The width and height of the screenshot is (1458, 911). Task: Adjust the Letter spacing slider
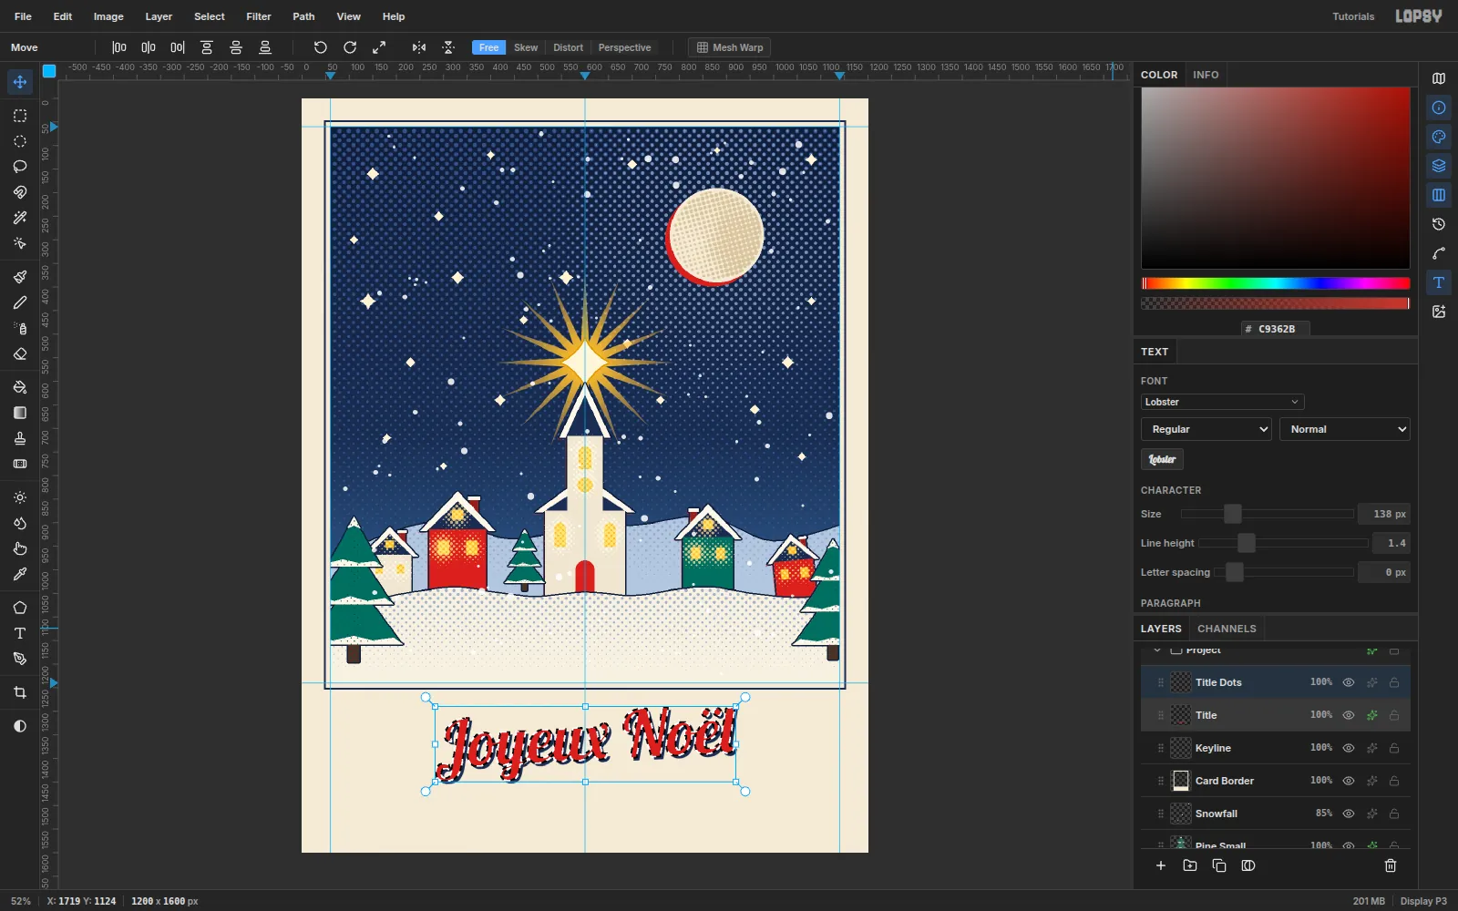pyautogui.click(x=1286, y=572)
